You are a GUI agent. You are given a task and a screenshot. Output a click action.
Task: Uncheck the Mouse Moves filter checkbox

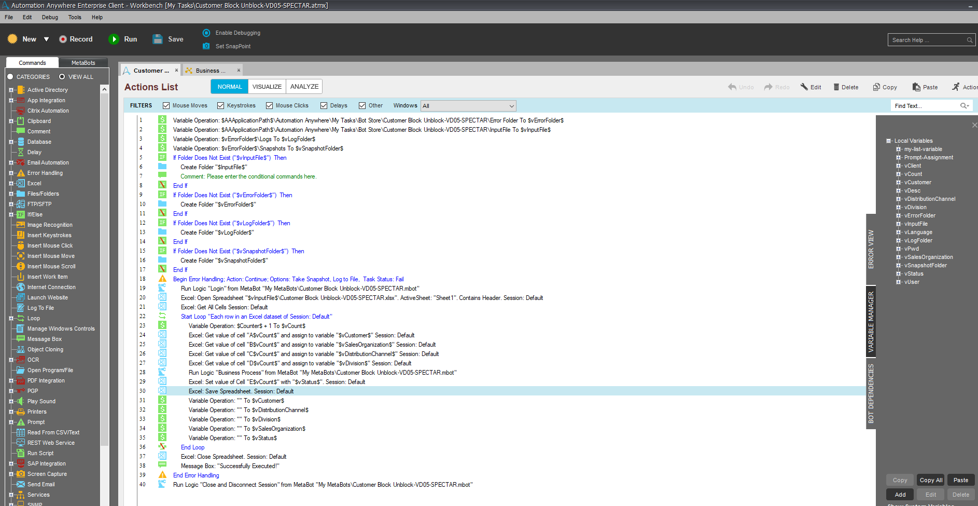[166, 106]
